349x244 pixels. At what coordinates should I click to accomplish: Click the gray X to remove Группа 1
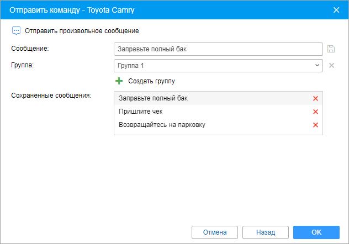click(x=331, y=66)
